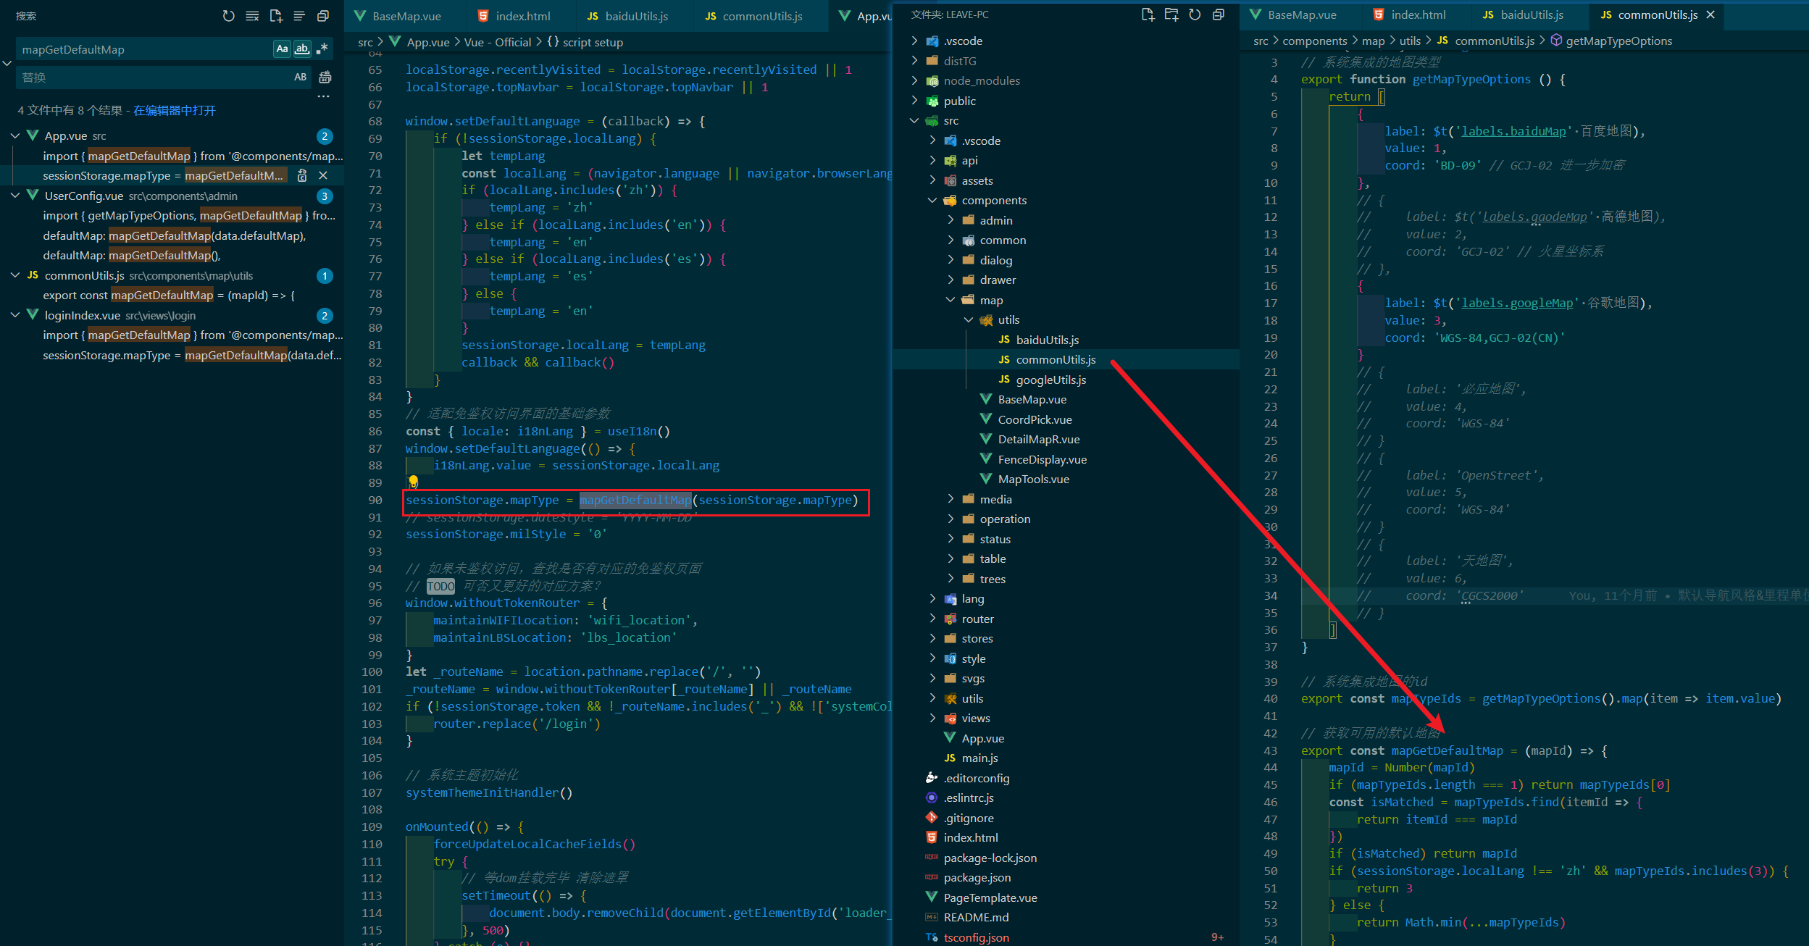Clear all search results
The image size is (1809, 946).
click(x=252, y=15)
